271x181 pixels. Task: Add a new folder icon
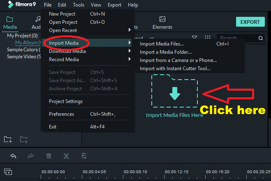click(x=8, y=140)
